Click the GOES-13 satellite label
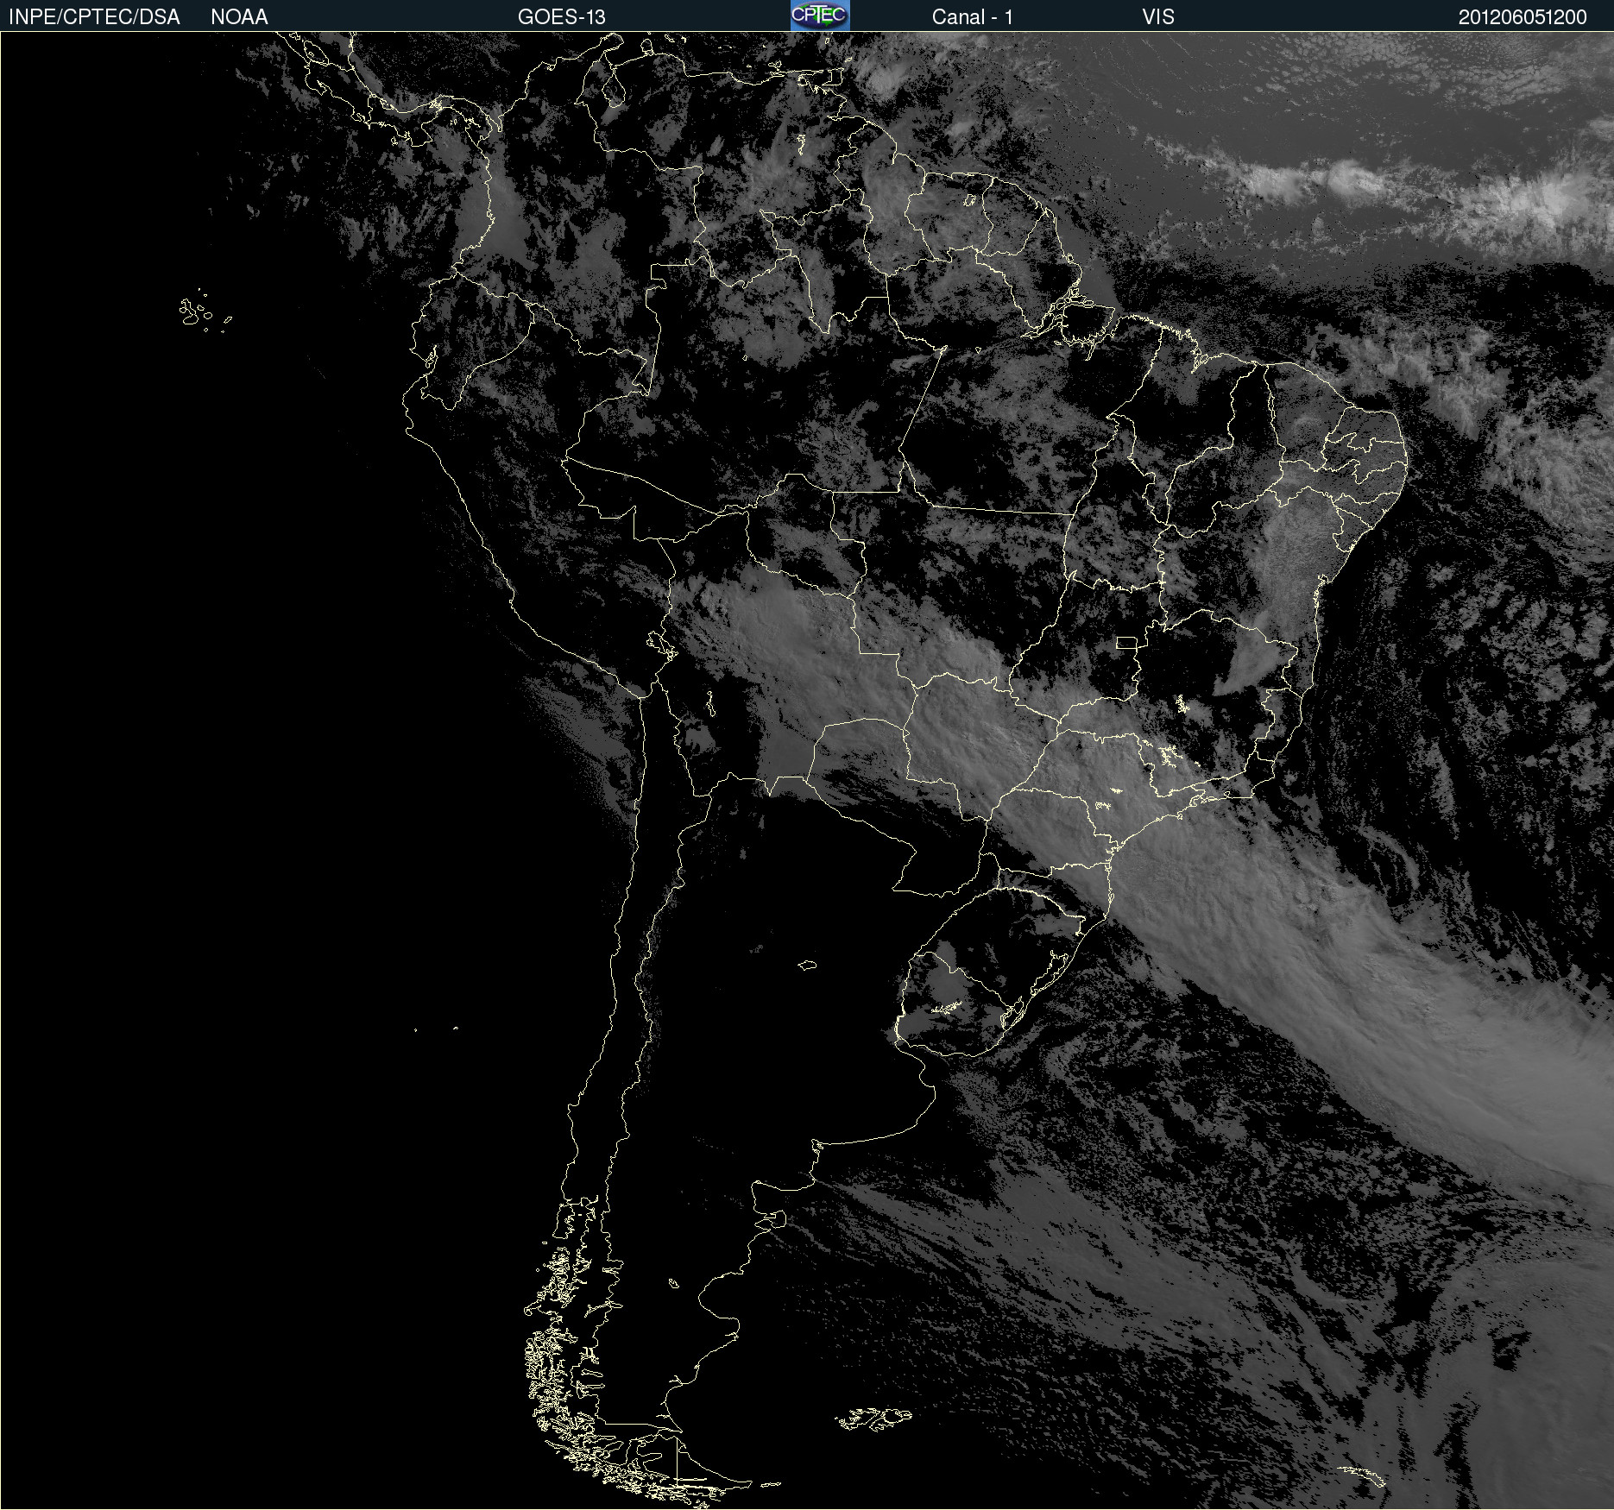This screenshot has width=1614, height=1510. 562,17
